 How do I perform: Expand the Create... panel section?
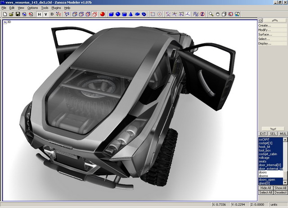tap(265, 25)
